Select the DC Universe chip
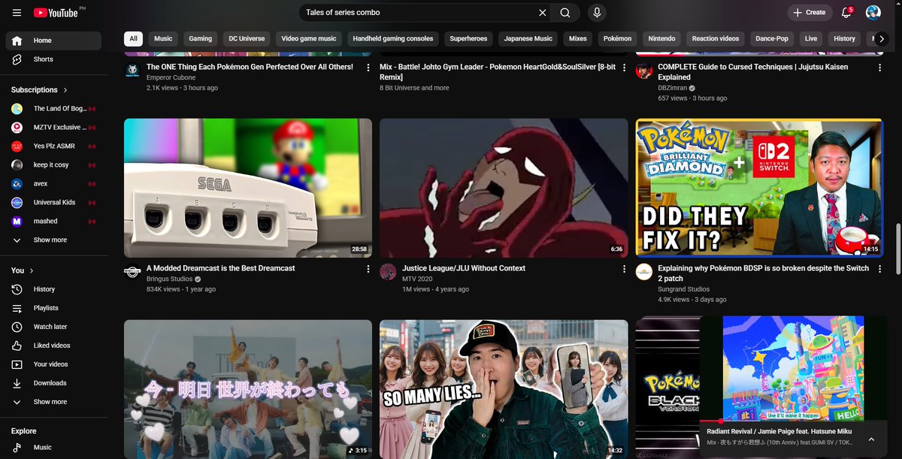Viewport: 902px width, 459px height. point(247,38)
